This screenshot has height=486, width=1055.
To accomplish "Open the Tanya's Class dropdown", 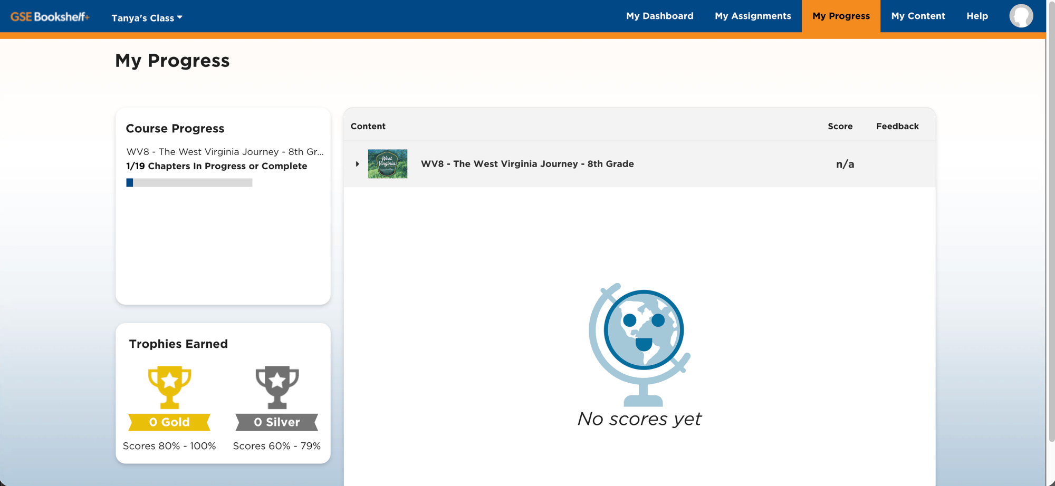I will [x=147, y=17].
